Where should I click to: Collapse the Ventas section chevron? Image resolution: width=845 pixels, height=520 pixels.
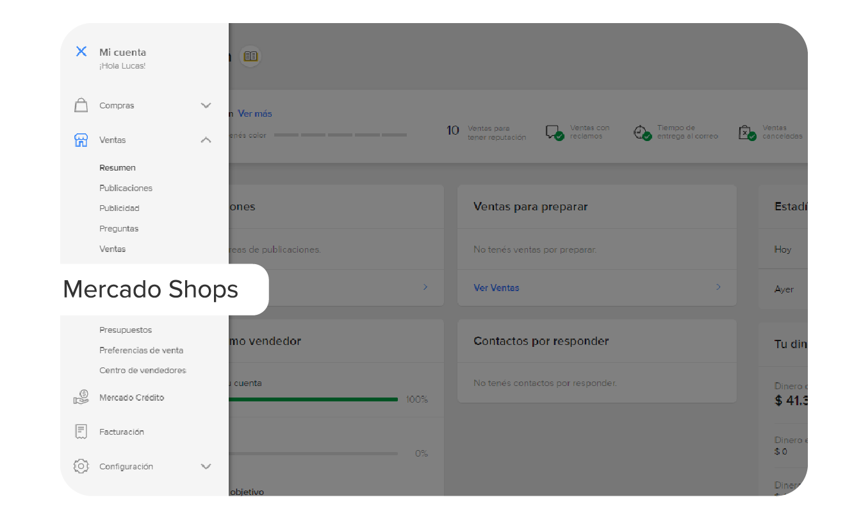point(206,140)
